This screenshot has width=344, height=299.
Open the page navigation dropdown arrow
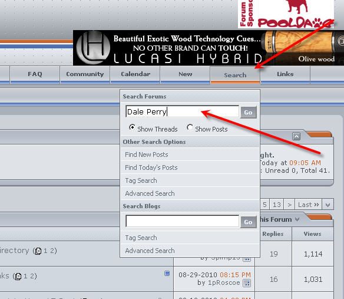click(328, 205)
